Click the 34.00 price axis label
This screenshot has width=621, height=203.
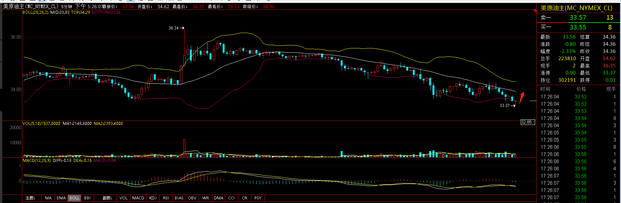pos(16,90)
